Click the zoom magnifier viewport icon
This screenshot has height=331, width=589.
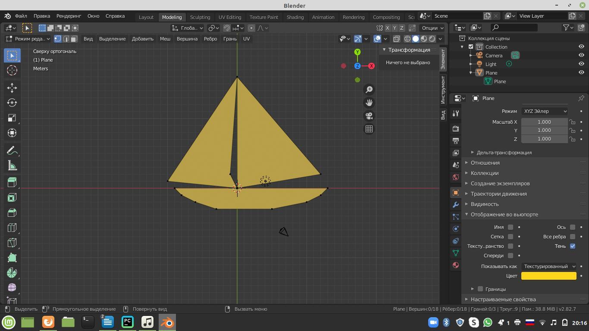369,90
